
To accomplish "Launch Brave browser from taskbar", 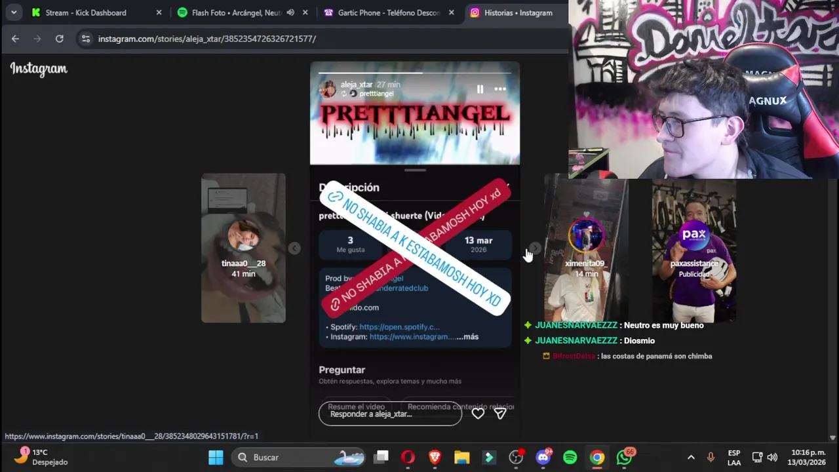I will pyautogui.click(x=435, y=457).
